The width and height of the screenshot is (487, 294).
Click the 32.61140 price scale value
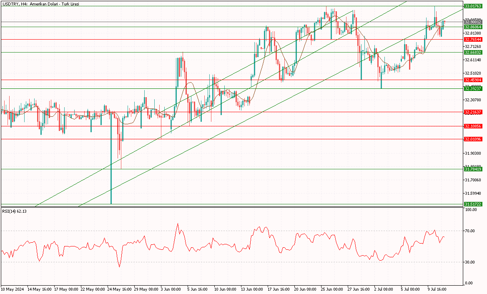(x=473, y=60)
